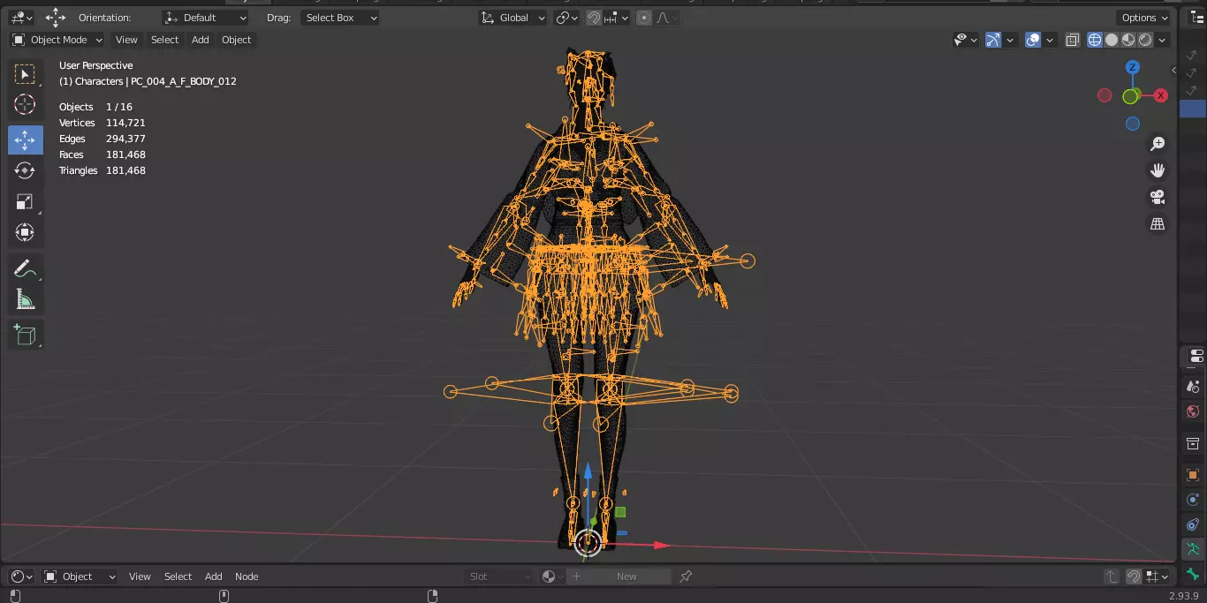Image resolution: width=1207 pixels, height=603 pixels.
Task: Toggle X-ray mode
Action: pos(1073,40)
